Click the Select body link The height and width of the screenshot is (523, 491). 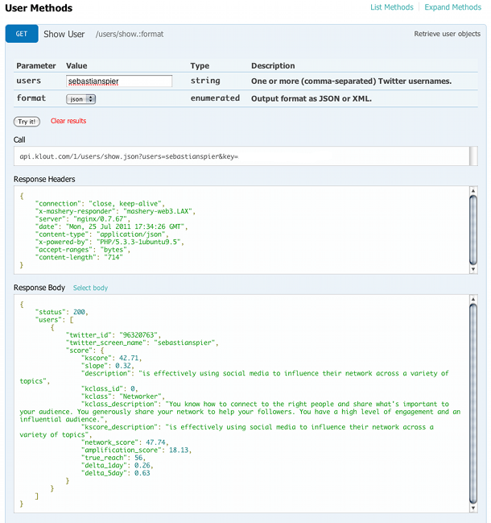point(90,288)
